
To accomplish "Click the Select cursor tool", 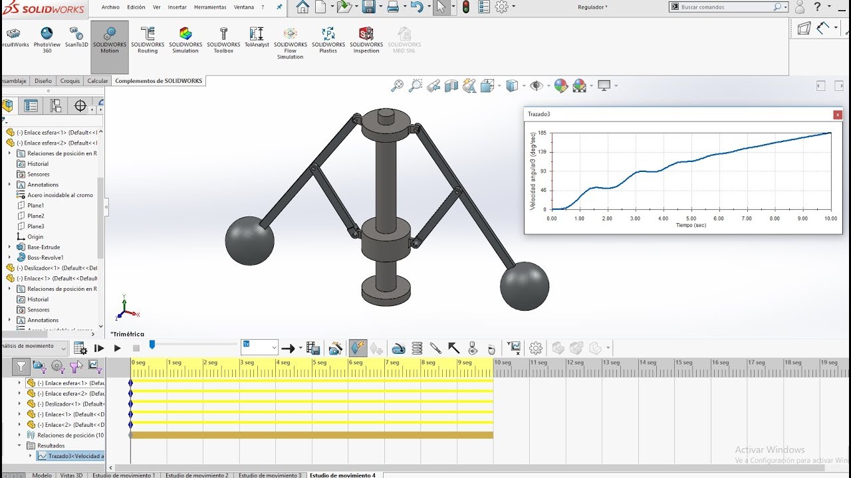I will point(440,7).
